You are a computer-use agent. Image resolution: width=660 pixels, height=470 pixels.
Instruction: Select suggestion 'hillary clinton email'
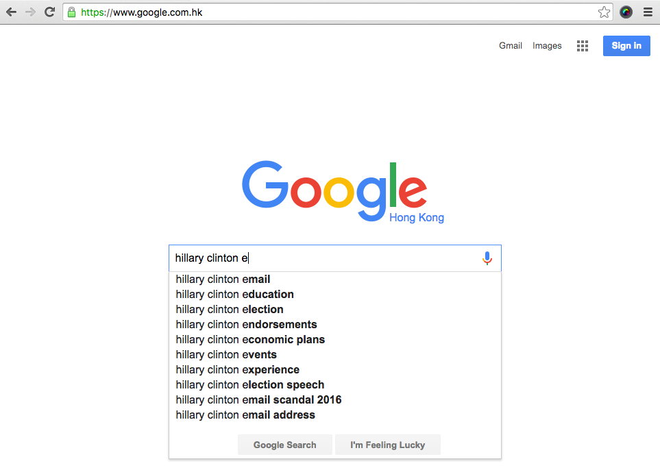(x=335, y=280)
